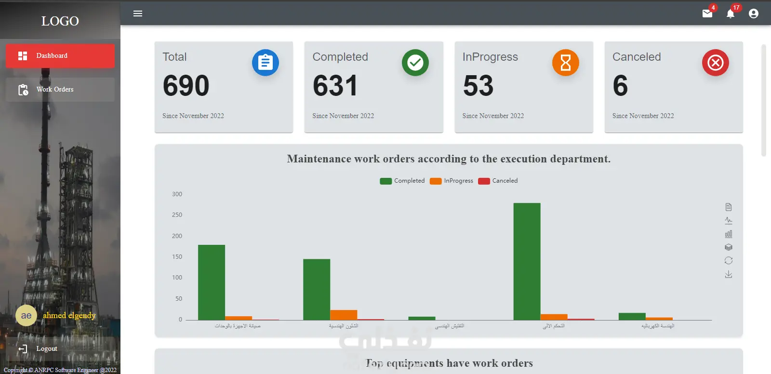Restore the chart with refresh icon
The height and width of the screenshot is (374, 771).
(729, 261)
